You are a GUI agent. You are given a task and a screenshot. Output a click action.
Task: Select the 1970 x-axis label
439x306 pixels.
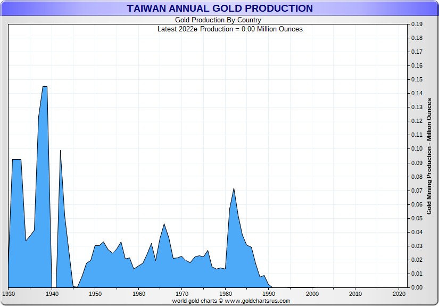[182, 294]
